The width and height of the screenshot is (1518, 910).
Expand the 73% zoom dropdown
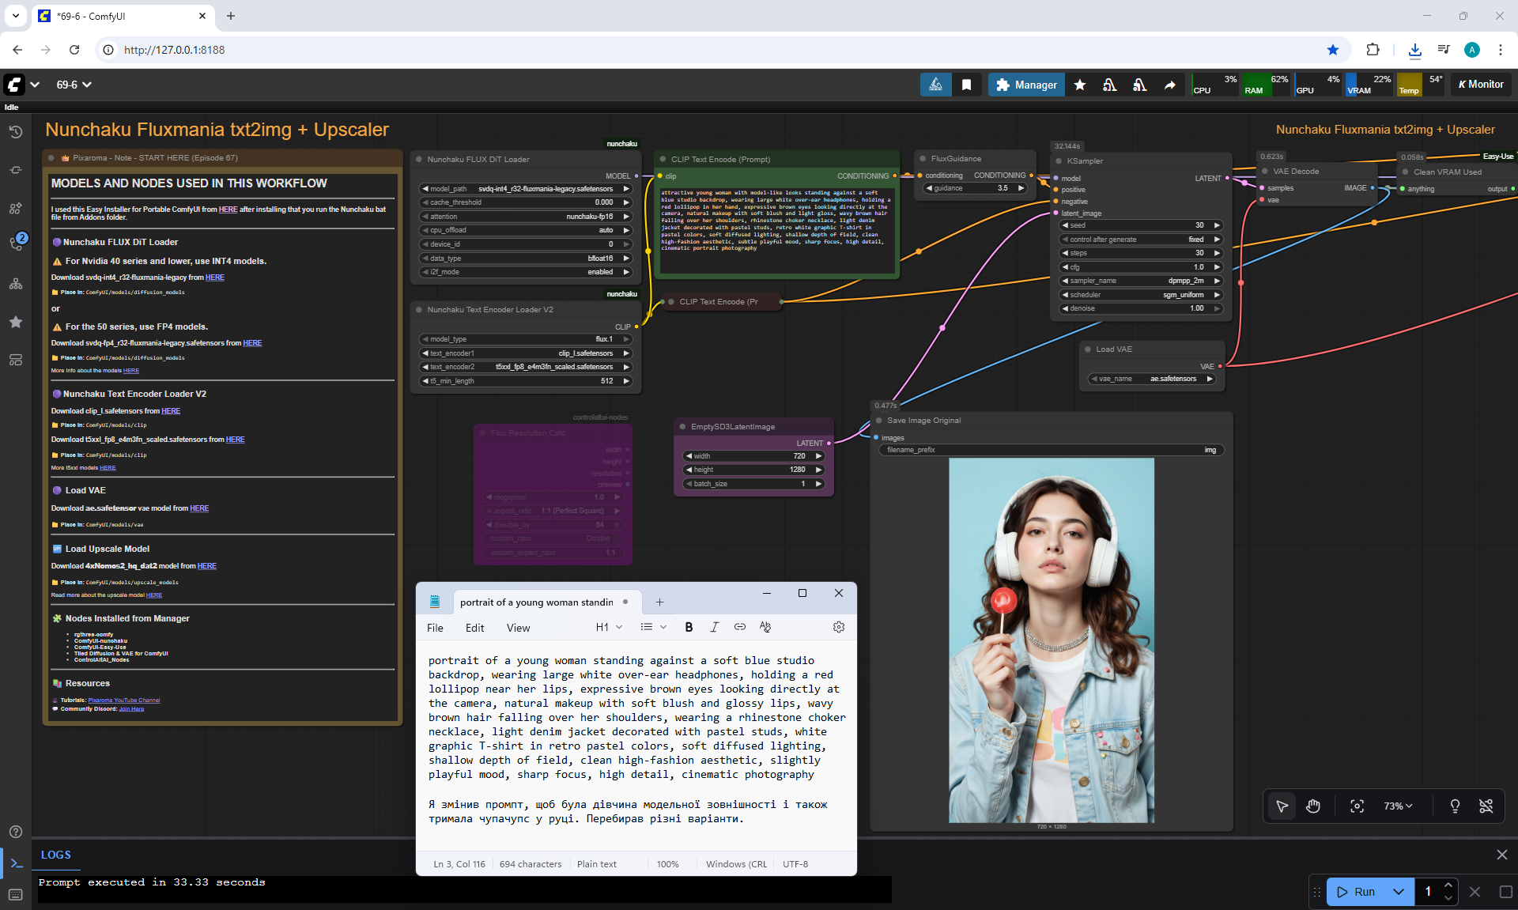coord(1398,806)
